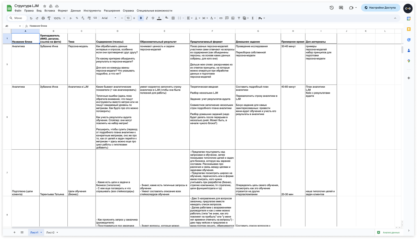The height and width of the screenshot is (239, 417).
Task: Add a new sheet
Action: pyautogui.click(x=15, y=232)
